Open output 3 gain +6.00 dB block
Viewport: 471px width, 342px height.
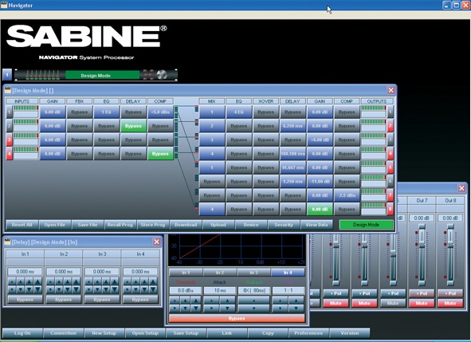pos(320,140)
